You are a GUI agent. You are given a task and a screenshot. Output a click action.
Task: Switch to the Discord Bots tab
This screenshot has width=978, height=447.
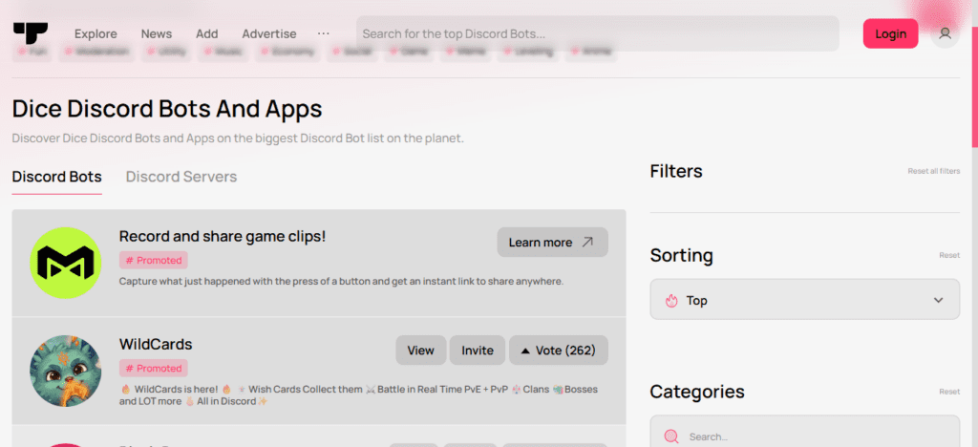[56, 177]
